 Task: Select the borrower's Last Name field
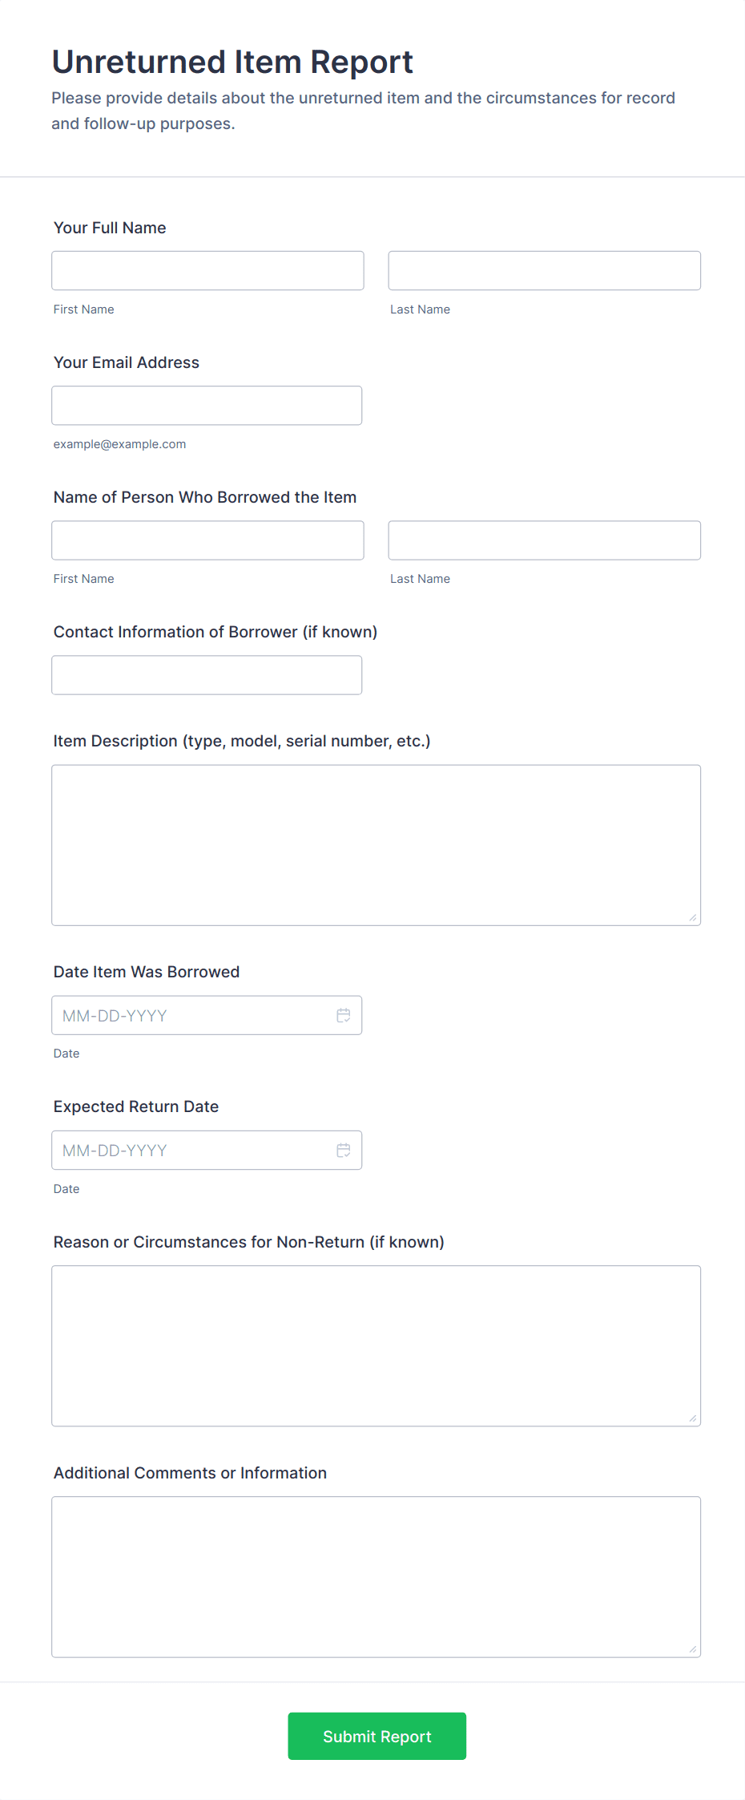click(545, 540)
